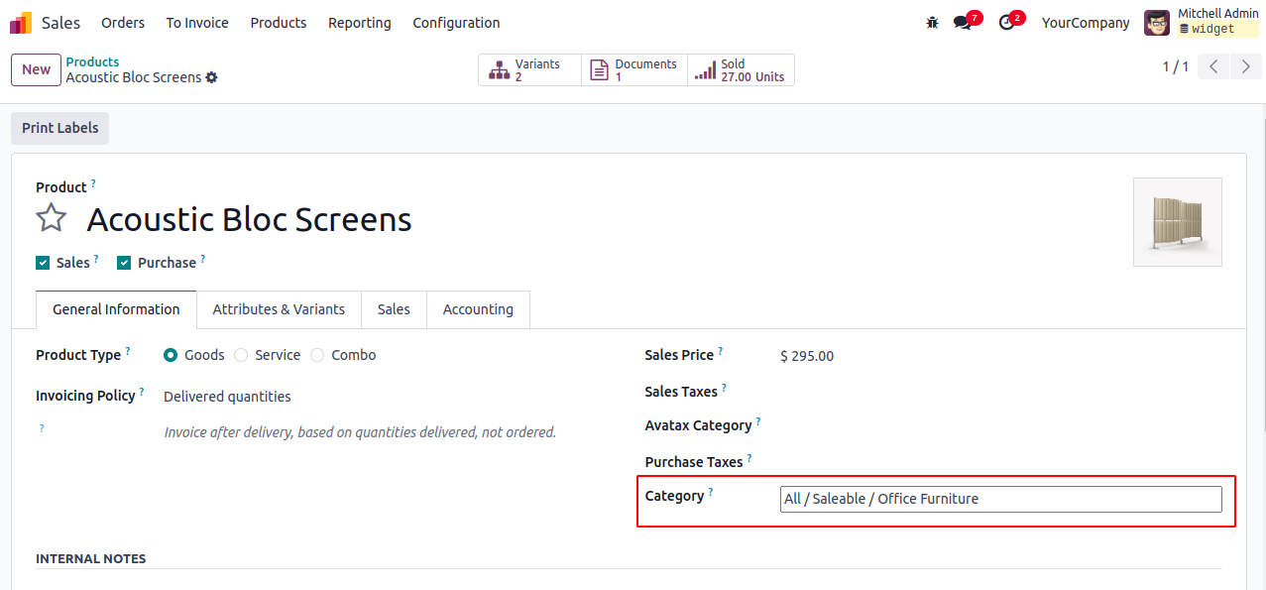Click the gear icon beside product name
This screenshot has height=590, width=1266.
[x=211, y=77]
